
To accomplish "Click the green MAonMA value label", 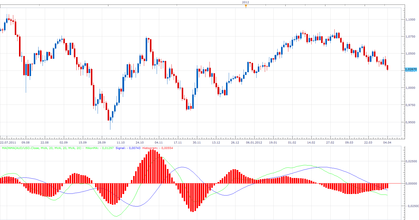I will pyautogui.click(x=100, y=148).
